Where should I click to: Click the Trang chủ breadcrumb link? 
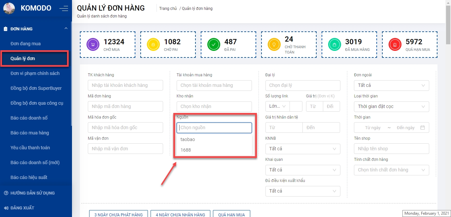coord(168,9)
